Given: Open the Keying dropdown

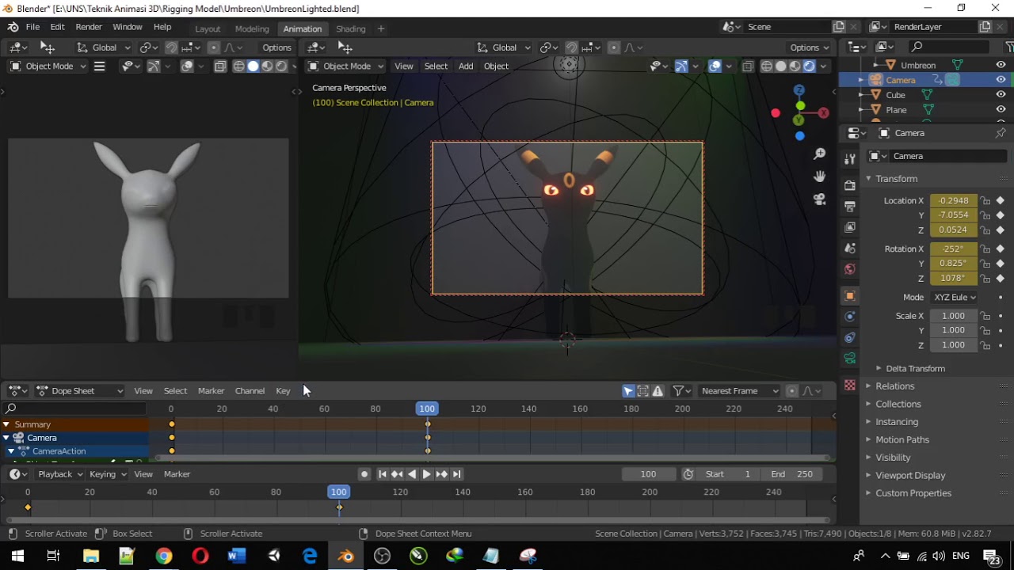Looking at the screenshot, I should 107,474.
